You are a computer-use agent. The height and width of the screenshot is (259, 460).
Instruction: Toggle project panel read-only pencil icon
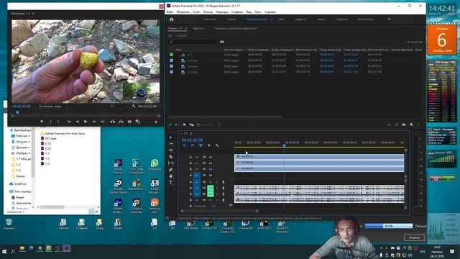pos(170,124)
